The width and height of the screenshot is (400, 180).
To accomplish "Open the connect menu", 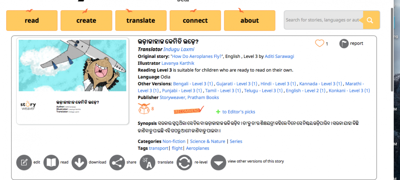I will pyautogui.click(x=195, y=20).
